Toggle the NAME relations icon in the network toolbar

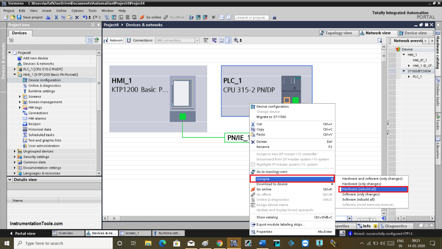tap(206, 40)
